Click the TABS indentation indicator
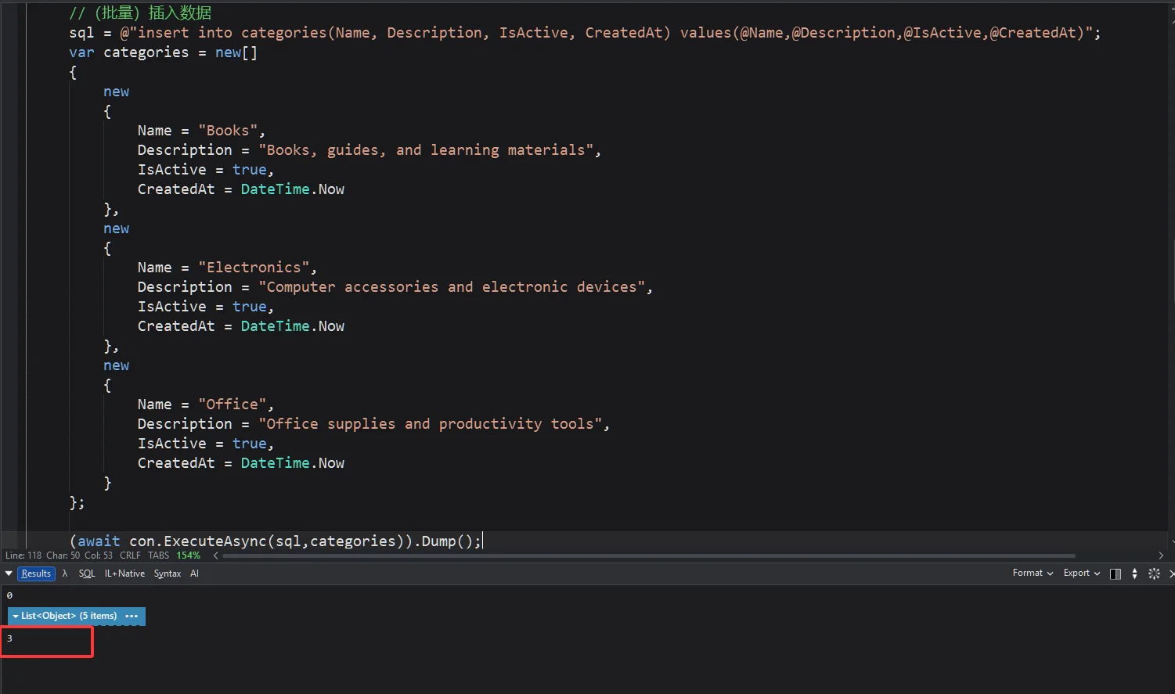The height and width of the screenshot is (694, 1175). 158,556
